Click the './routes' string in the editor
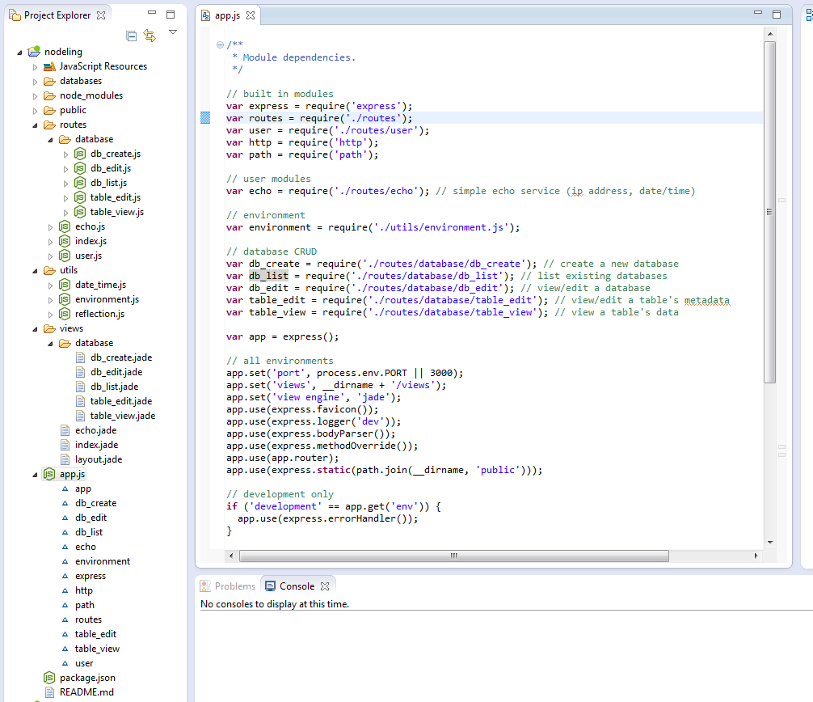The width and height of the screenshot is (813, 702). pos(373,118)
